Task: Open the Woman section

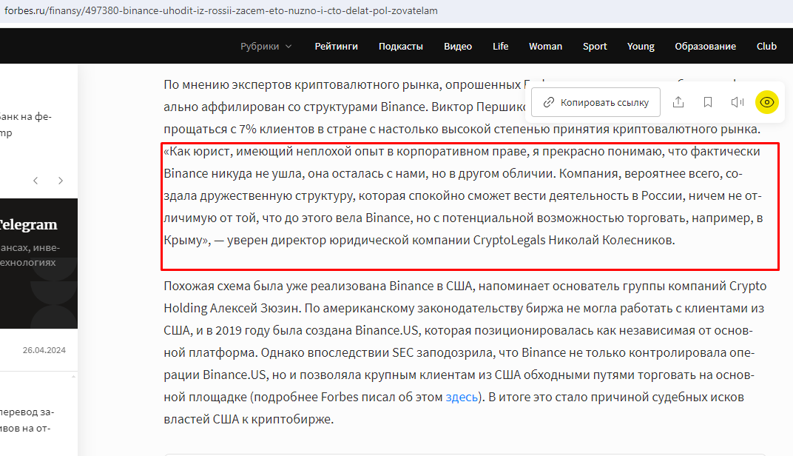Action: click(x=545, y=46)
